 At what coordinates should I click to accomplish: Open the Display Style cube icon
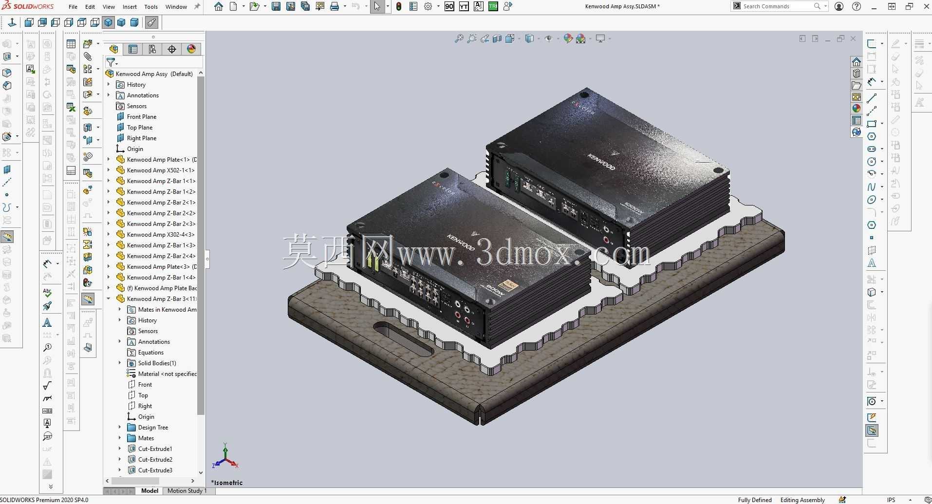point(530,39)
